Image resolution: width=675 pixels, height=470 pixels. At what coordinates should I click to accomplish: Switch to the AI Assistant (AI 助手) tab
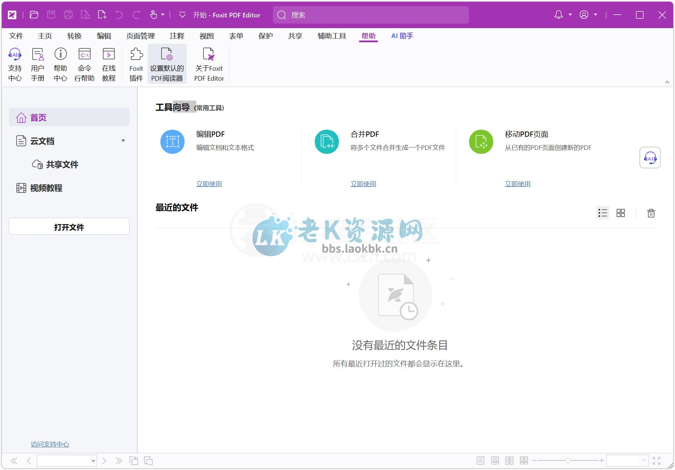(402, 36)
